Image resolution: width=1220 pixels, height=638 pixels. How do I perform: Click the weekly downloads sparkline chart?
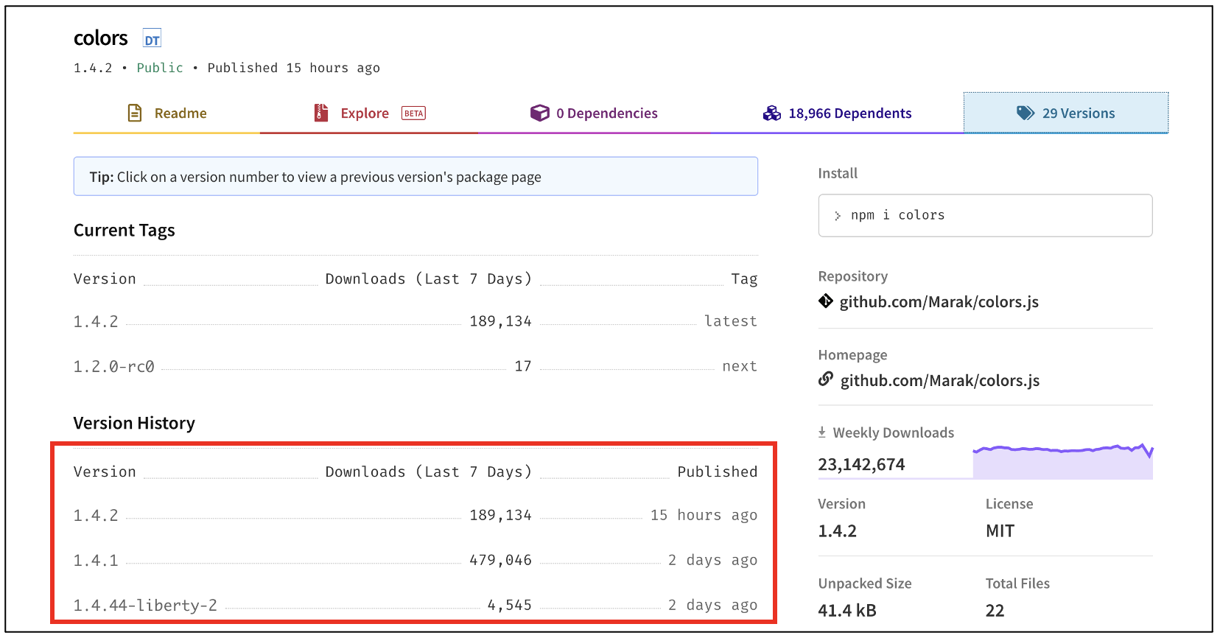click(x=1062, y=462)
